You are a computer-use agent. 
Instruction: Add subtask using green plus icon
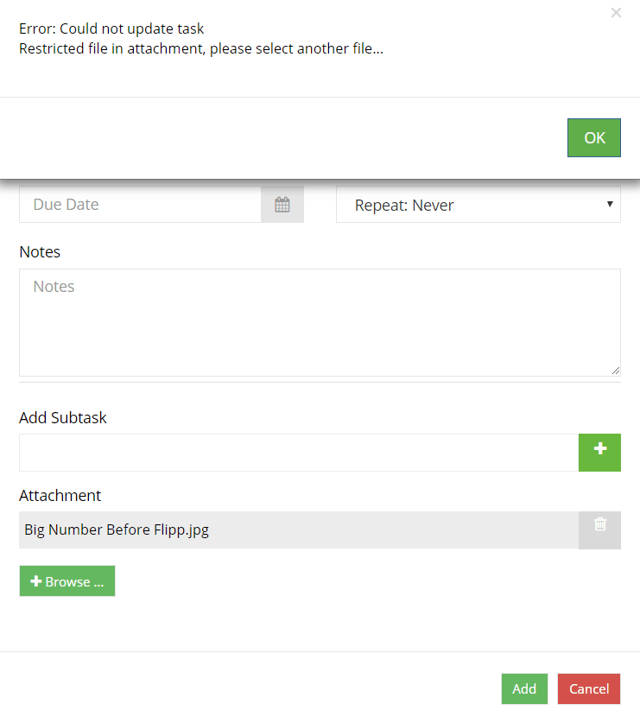coord(599,453)
